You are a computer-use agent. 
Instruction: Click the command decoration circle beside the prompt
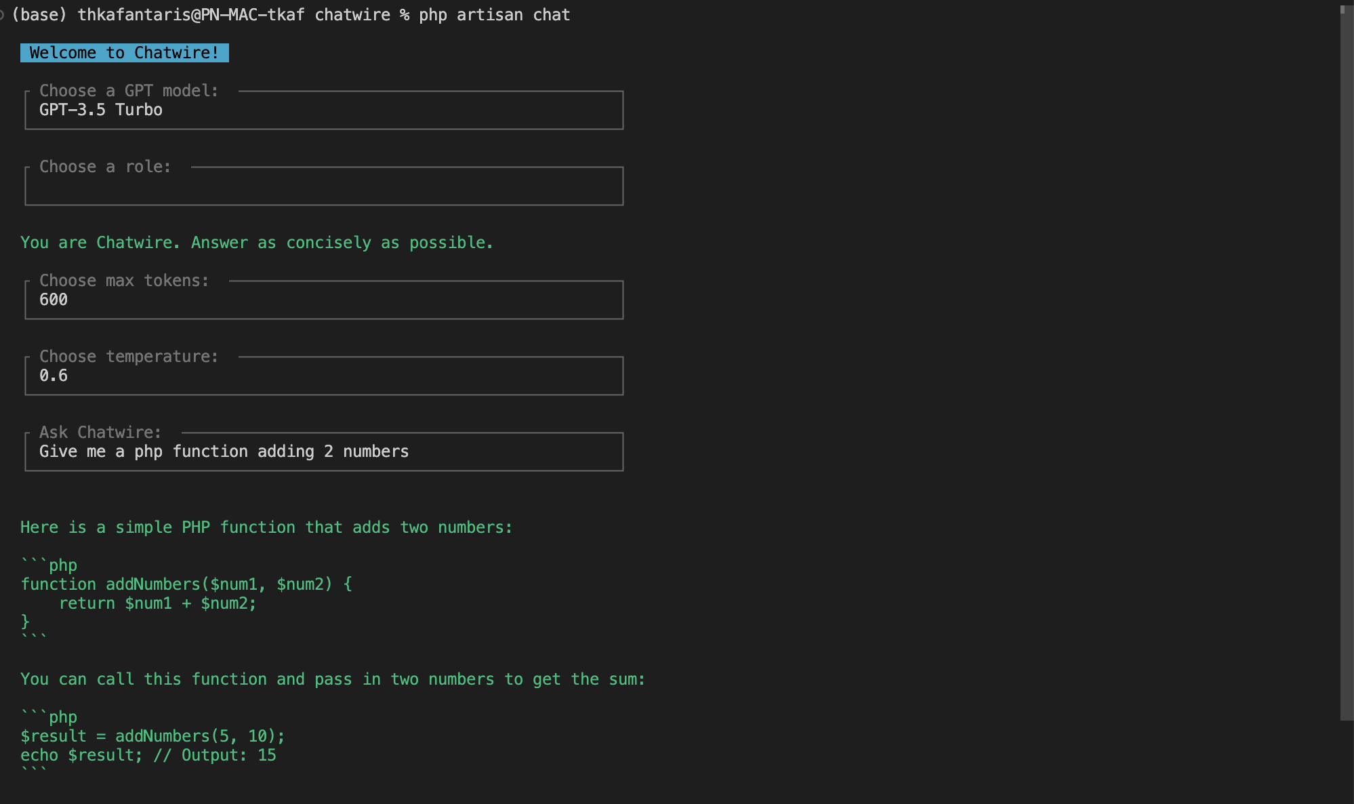click(x=2, y=15)
